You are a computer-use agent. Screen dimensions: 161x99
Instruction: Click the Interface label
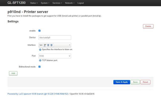tap(31, 45)
